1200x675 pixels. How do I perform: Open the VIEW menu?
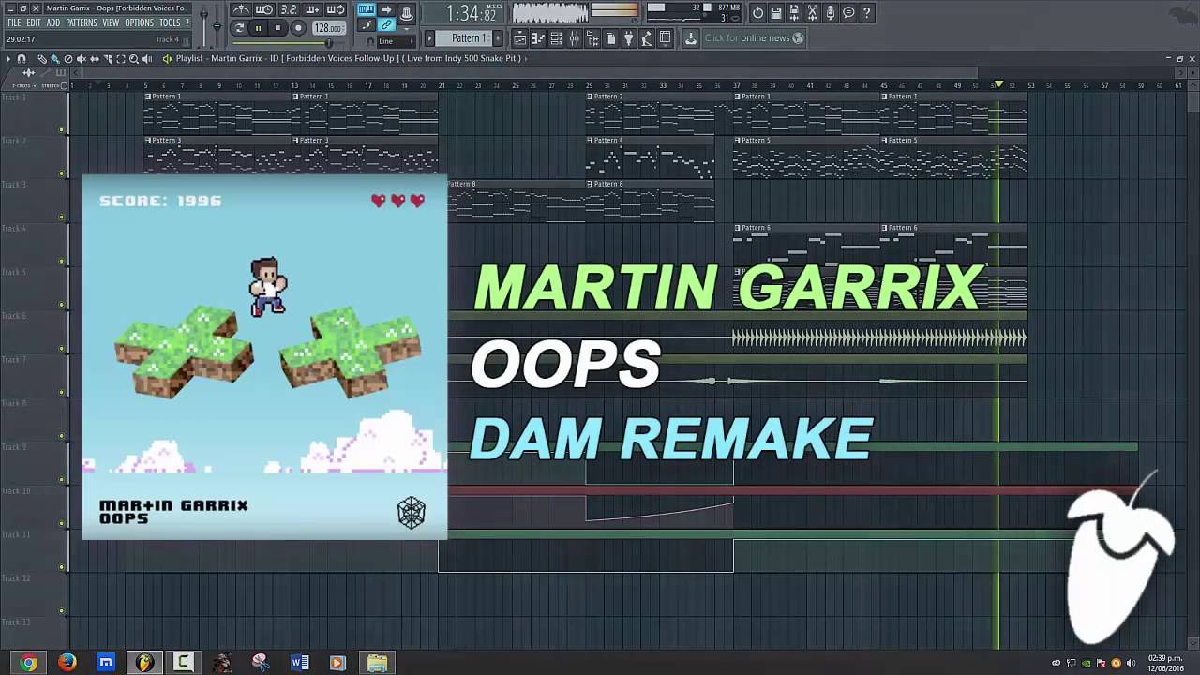click(111, 22)
